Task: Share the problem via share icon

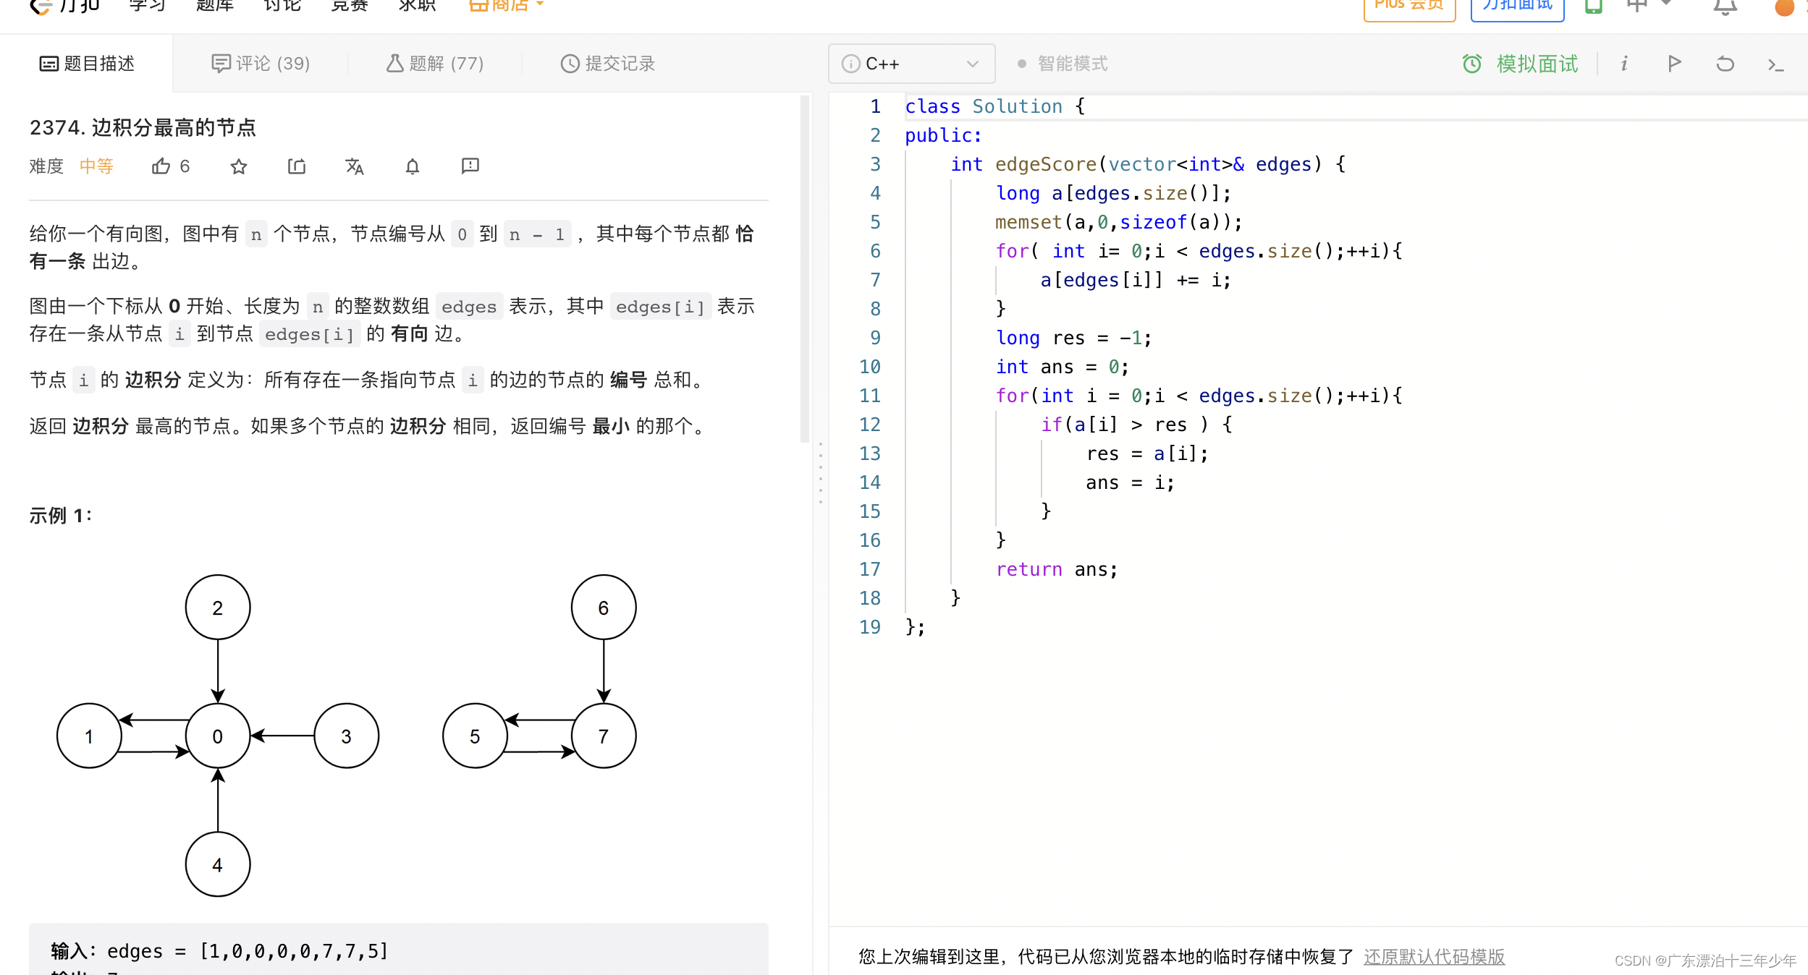Action: pos(297,167)
